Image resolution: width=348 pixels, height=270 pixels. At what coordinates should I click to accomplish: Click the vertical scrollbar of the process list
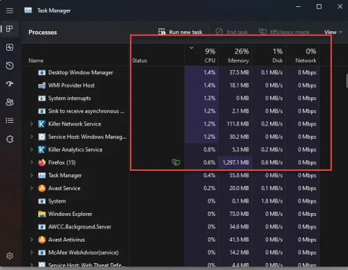[x=347, y=81]
